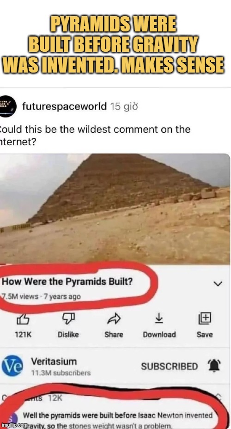Open the futurespaceworld username link
231x429 pixels.
point(64,106)
